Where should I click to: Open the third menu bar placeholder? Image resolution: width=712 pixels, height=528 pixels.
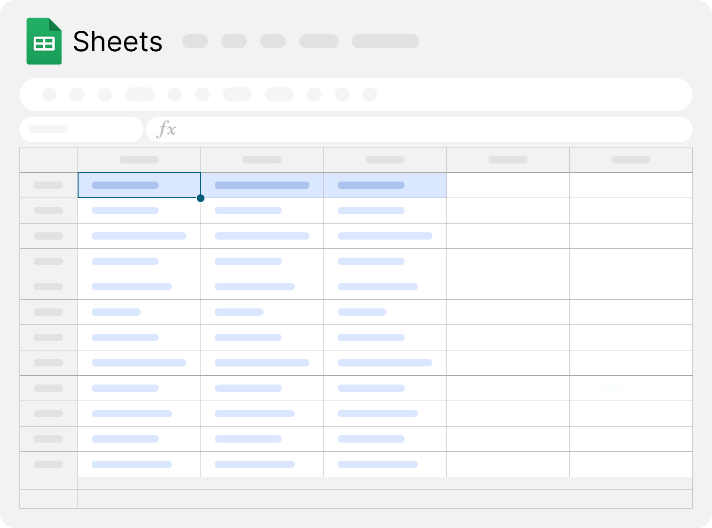(x=273, y=41)
